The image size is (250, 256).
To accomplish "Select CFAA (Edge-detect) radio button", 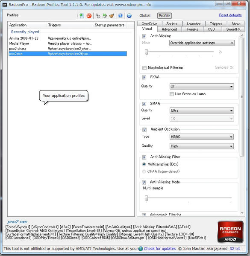I will point(144,172).
